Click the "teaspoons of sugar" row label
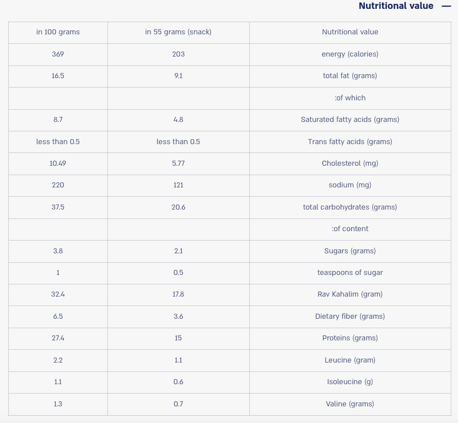Image resolution: width=458 pixels, height=423 pixels. (x=350, y=273)
